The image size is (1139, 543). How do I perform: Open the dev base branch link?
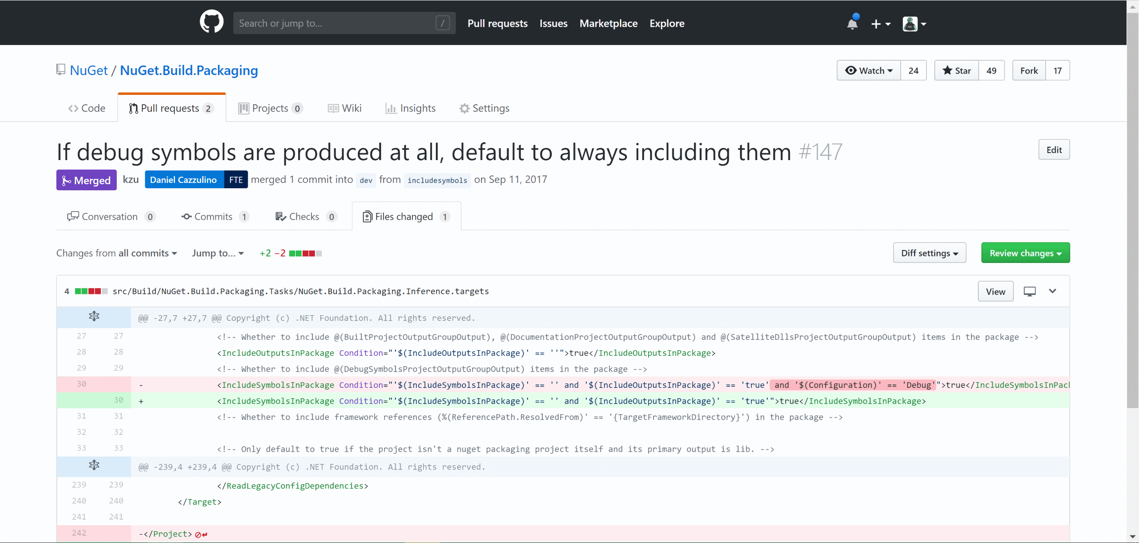[x=366, y=180]
